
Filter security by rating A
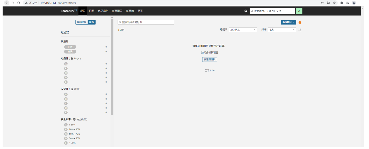[x=66, y=94]
